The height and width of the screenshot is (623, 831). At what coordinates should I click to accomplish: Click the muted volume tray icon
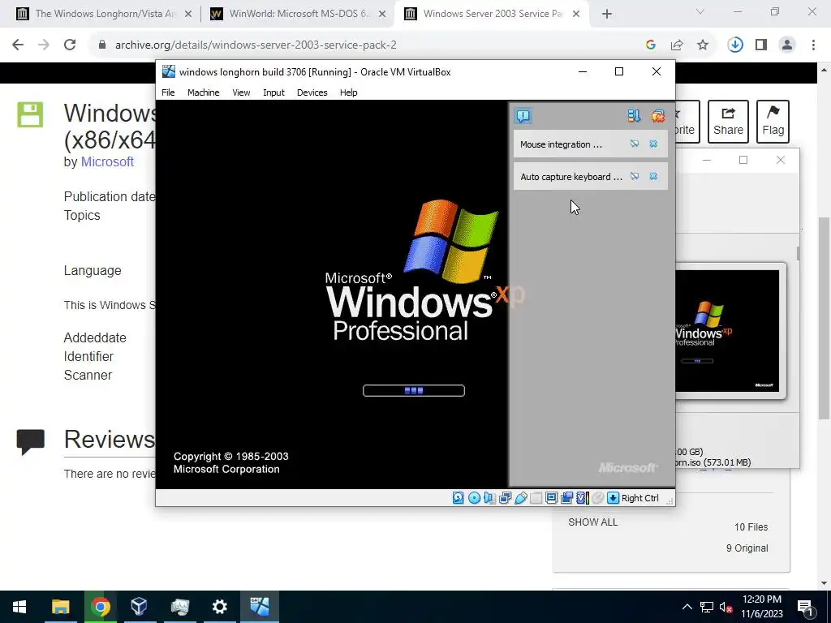[726, 607]
